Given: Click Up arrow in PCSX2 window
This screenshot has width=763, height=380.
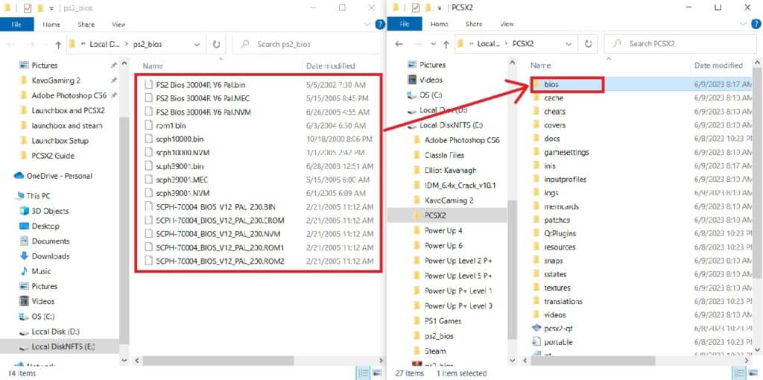Looking at the screenshot, I should click(x=446, y=44).
